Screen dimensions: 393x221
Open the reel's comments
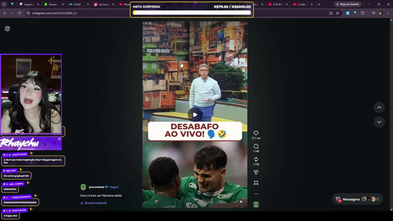tap(256, 146)
